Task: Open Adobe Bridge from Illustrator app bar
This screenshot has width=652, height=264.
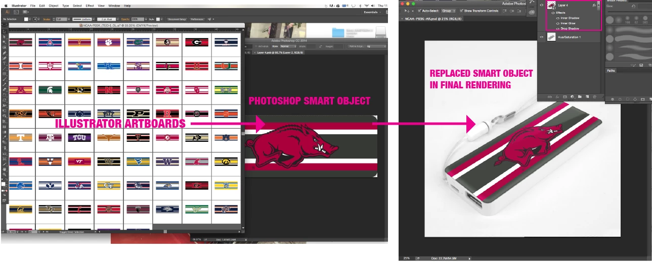Action: tap(16, 11)
